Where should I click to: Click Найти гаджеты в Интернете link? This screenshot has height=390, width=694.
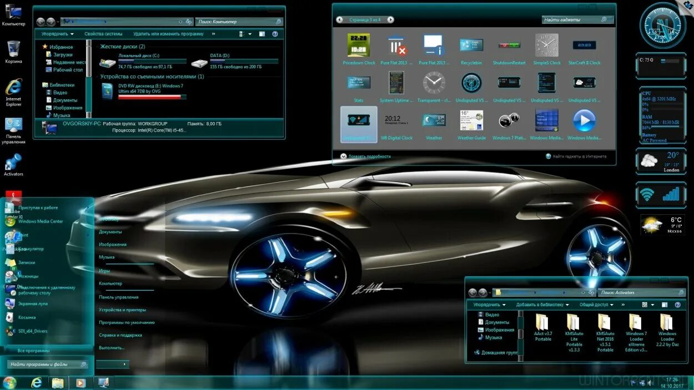point(576,156)
